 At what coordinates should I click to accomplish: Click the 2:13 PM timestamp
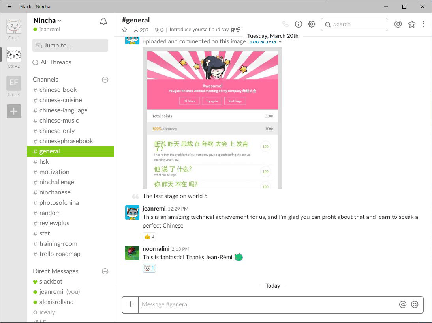pyautogui.click(x=180, y=249)
